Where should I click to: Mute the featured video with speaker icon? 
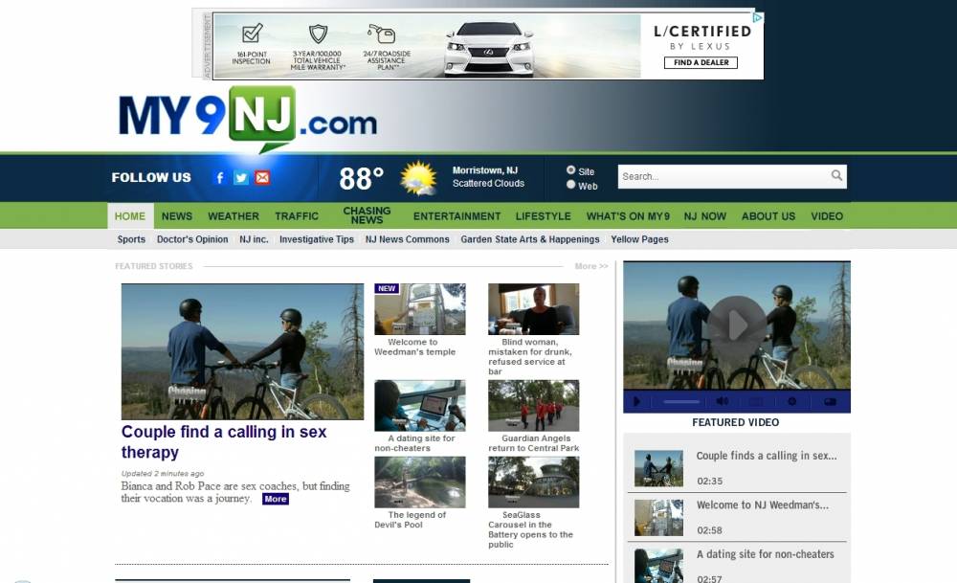723,402
